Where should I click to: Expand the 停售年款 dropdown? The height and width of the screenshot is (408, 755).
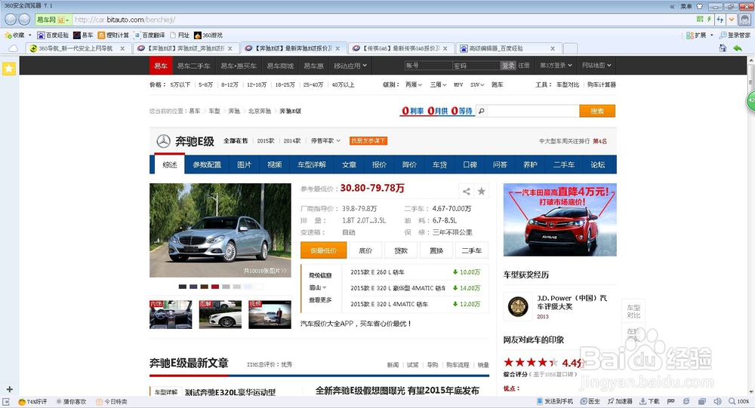coord(326,141)
